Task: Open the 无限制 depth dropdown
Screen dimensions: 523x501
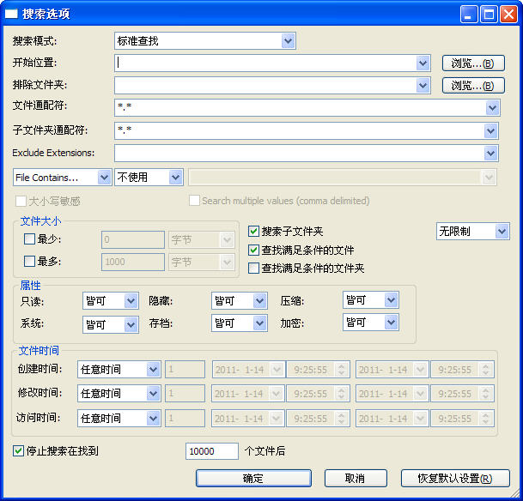Action: pos(472,232)
